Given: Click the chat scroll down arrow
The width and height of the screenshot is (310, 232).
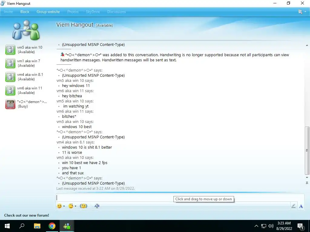Looking at the screenshot, I should 307,178.
